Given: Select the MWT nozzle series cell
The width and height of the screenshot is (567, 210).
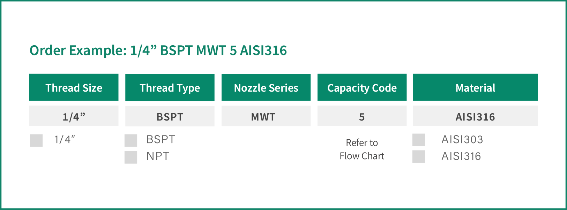Looking at the screenshot, I should 266,116.
